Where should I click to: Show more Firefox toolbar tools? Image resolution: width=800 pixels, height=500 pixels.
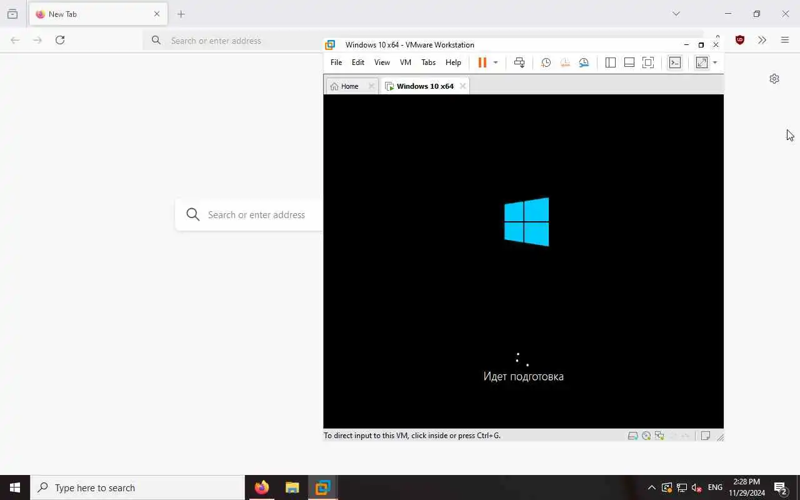[762, 40]
